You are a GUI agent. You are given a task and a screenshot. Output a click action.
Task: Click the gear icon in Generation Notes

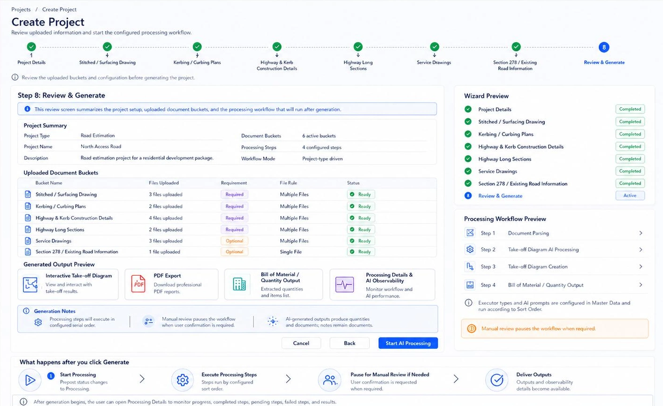(38, 322)
